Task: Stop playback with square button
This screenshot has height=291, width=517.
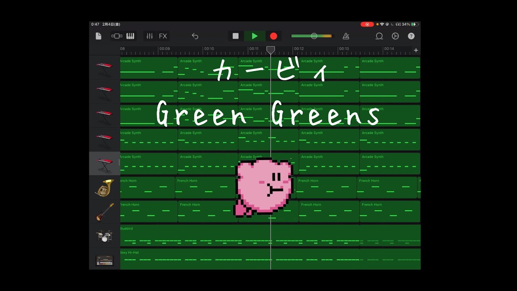Action: (235, 36)
